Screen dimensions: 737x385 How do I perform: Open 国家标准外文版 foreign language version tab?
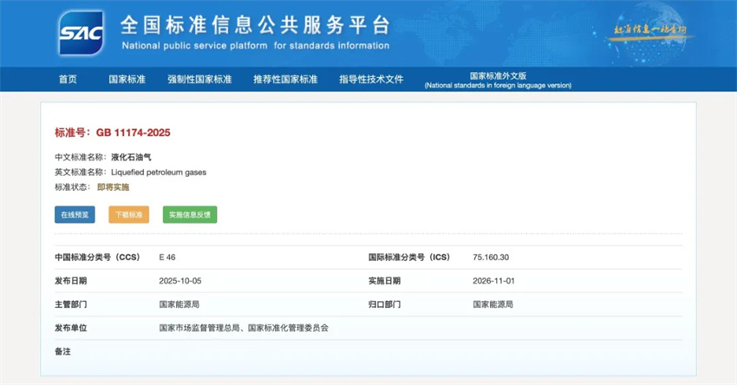pos(498,80)
